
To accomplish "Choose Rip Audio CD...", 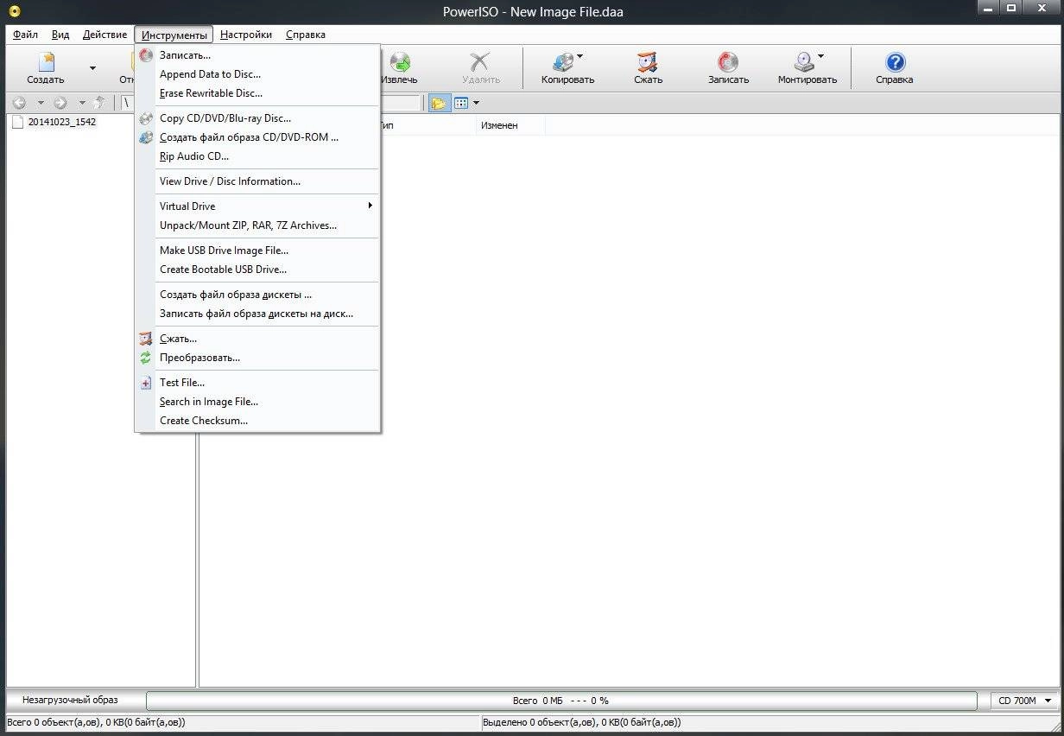I will pyautogui.click(x=257, y=156).
